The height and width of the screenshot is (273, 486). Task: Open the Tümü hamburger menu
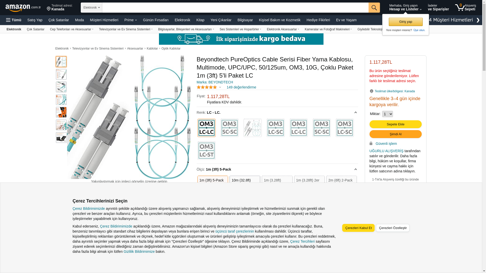(14, 20)
